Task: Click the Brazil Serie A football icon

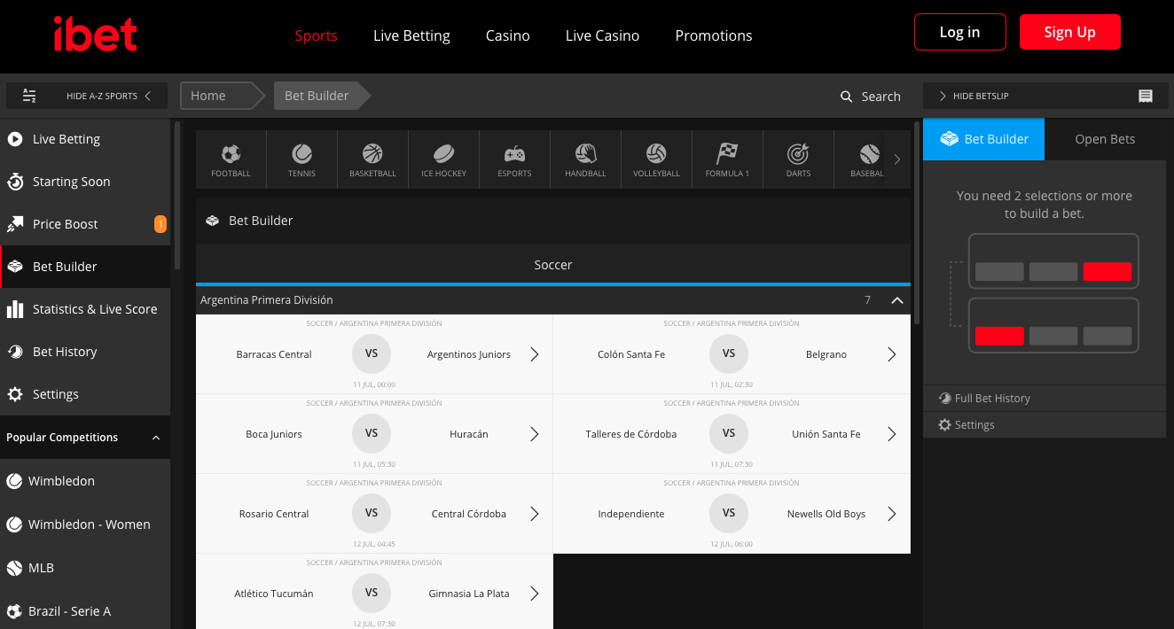Action: click(14, 611)
